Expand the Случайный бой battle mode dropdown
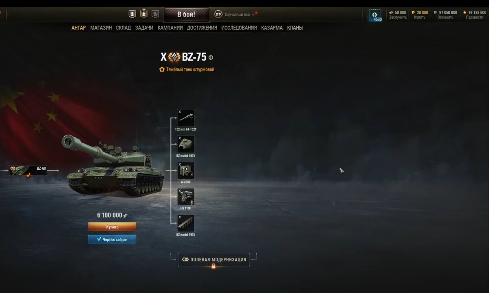The height and width of the screenshot is (293, 489). click(240, 15)
